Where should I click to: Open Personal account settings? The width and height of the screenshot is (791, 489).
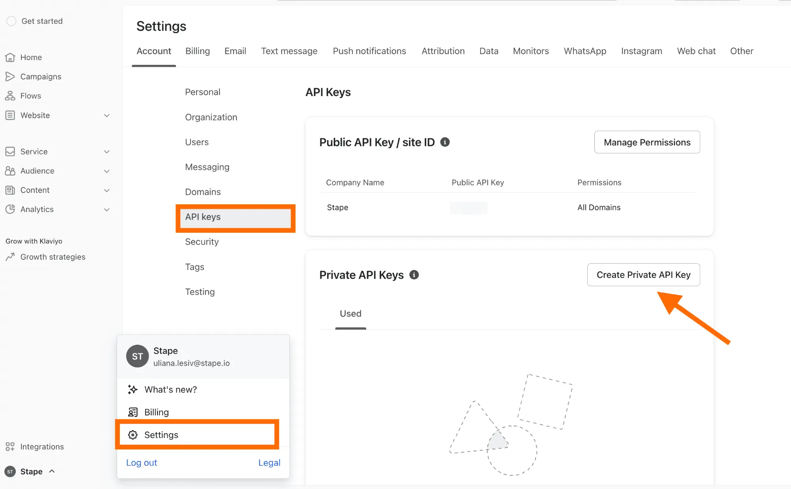point(202,92)
